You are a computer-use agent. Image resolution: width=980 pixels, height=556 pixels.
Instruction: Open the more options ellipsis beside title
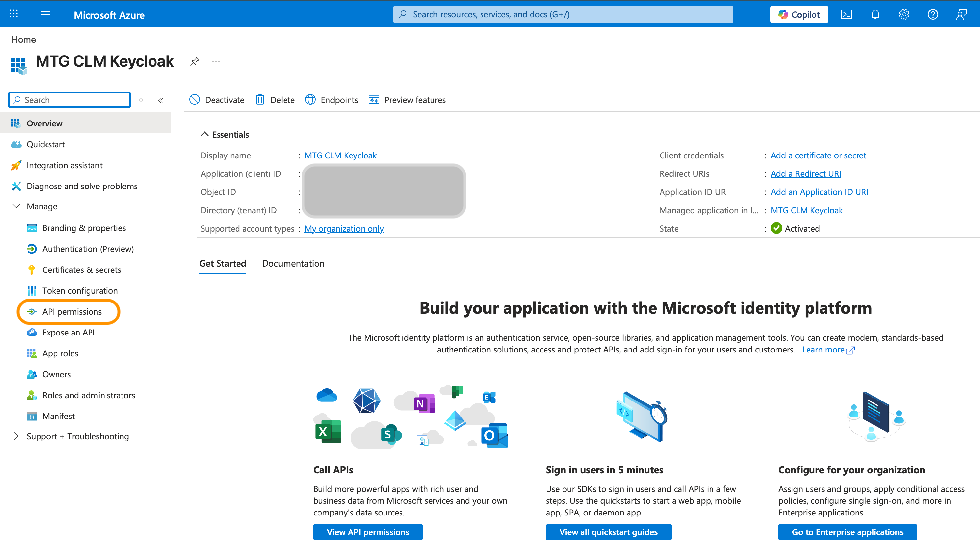click(216, 61)
